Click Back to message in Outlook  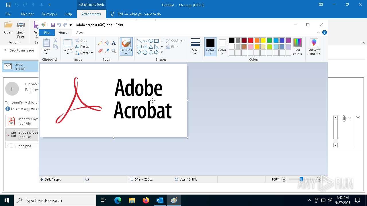coord(19,50)
